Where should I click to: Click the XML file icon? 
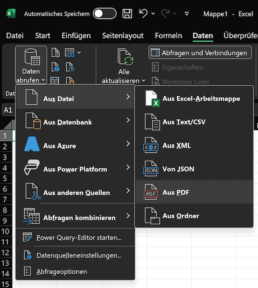151,145
